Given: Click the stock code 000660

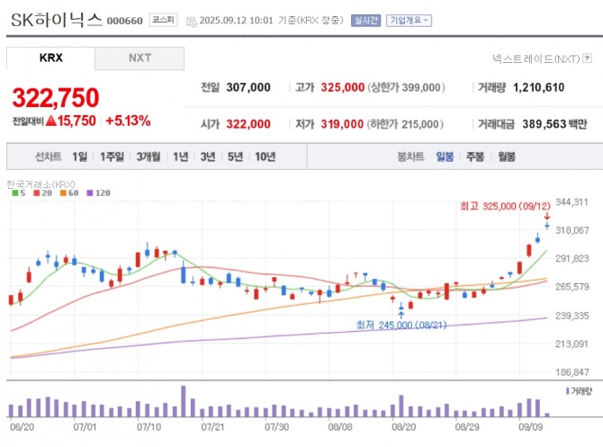Looking at the screenshot, I should tap(124, 21).
